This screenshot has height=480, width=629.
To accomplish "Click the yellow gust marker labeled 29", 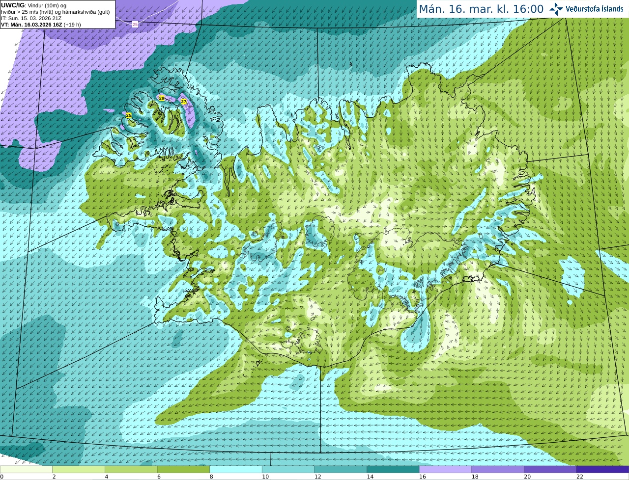I will pos(162,98).
